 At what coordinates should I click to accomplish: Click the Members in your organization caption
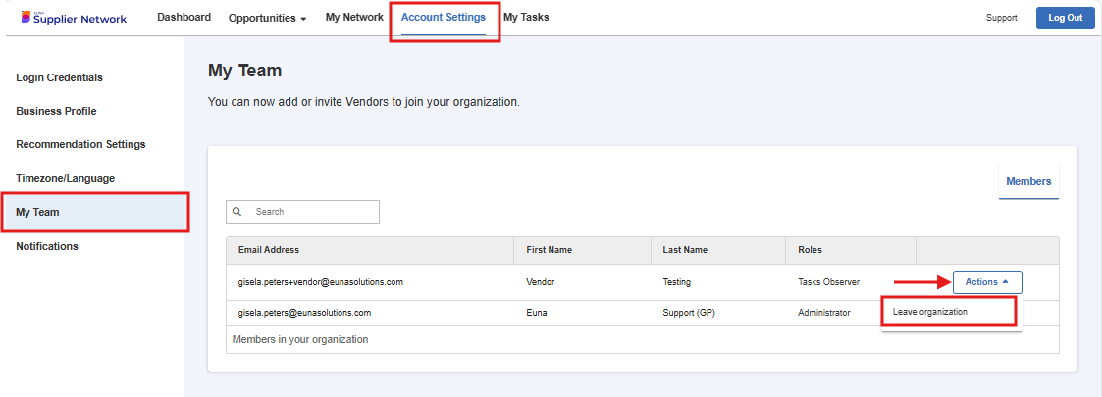[x=300, y=339]
